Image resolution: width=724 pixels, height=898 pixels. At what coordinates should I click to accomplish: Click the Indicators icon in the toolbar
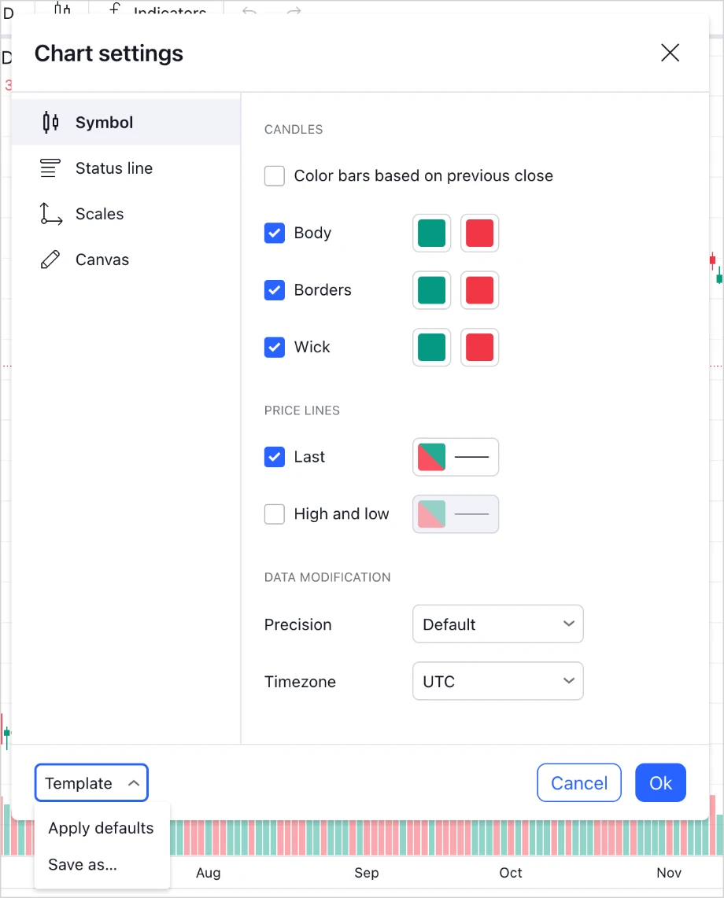[116, 9]
